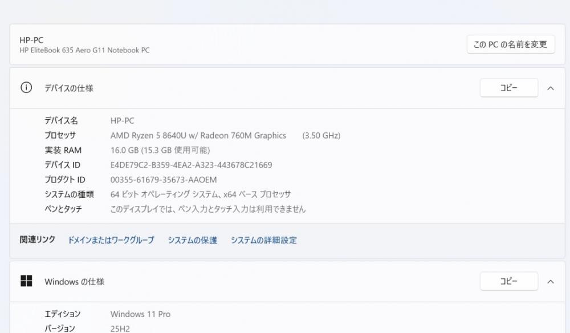
Task: Open システムの詳細設定 link
Action: click(264, 240)
